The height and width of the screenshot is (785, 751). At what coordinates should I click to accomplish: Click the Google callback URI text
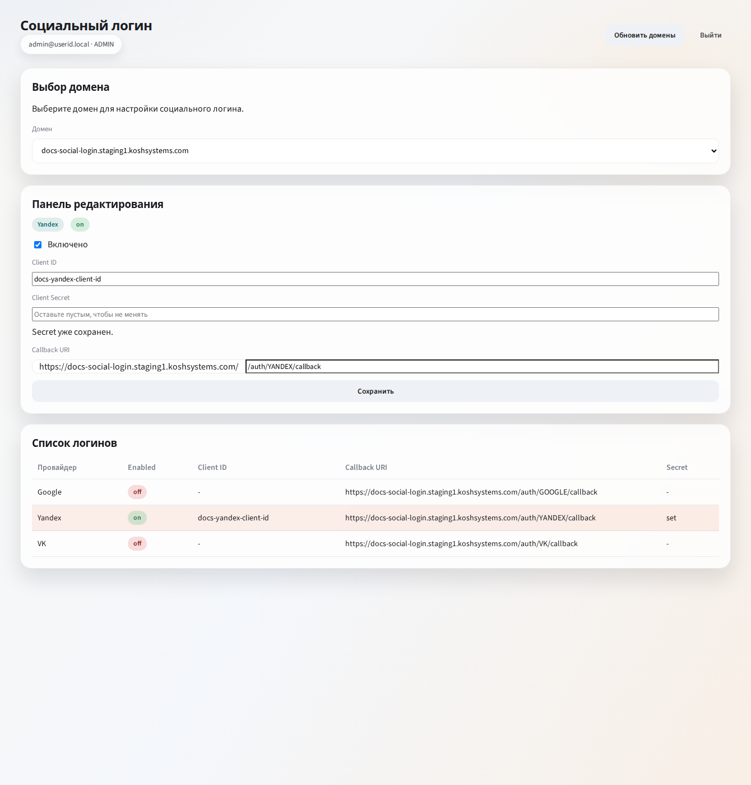click(x=471, y=492)
